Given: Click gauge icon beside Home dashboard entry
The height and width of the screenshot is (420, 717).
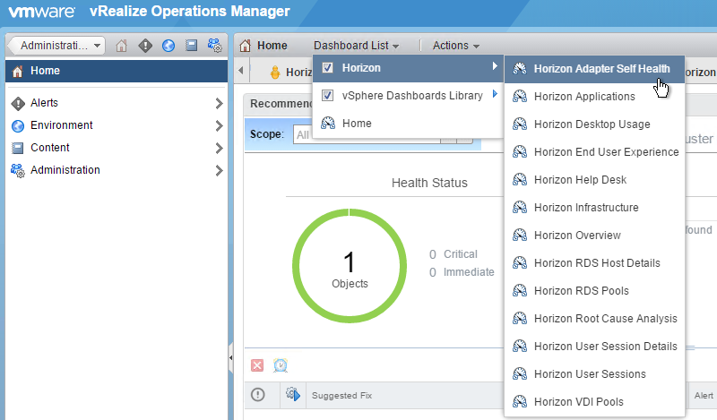Looking at the screenshot, I should click(x=328, y=124).
